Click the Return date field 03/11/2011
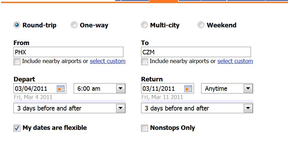 click(x=162, y=89)
